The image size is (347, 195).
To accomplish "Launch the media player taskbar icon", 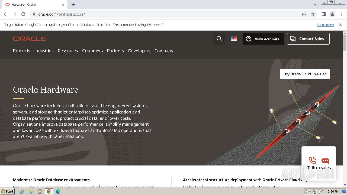I will pyautogui.click(x=40, y=191).
